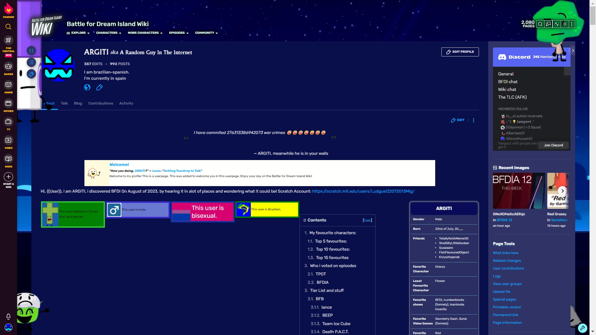Viewport: 596px width, 335px height.
Task: Expand the Characters navigation dropdown
Action: [x=108, y=33]
